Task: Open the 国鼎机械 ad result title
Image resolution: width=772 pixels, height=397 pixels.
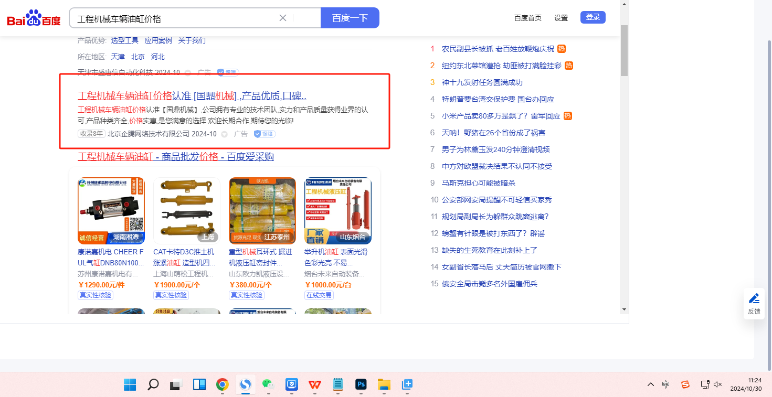Action: tap(192, 96)
